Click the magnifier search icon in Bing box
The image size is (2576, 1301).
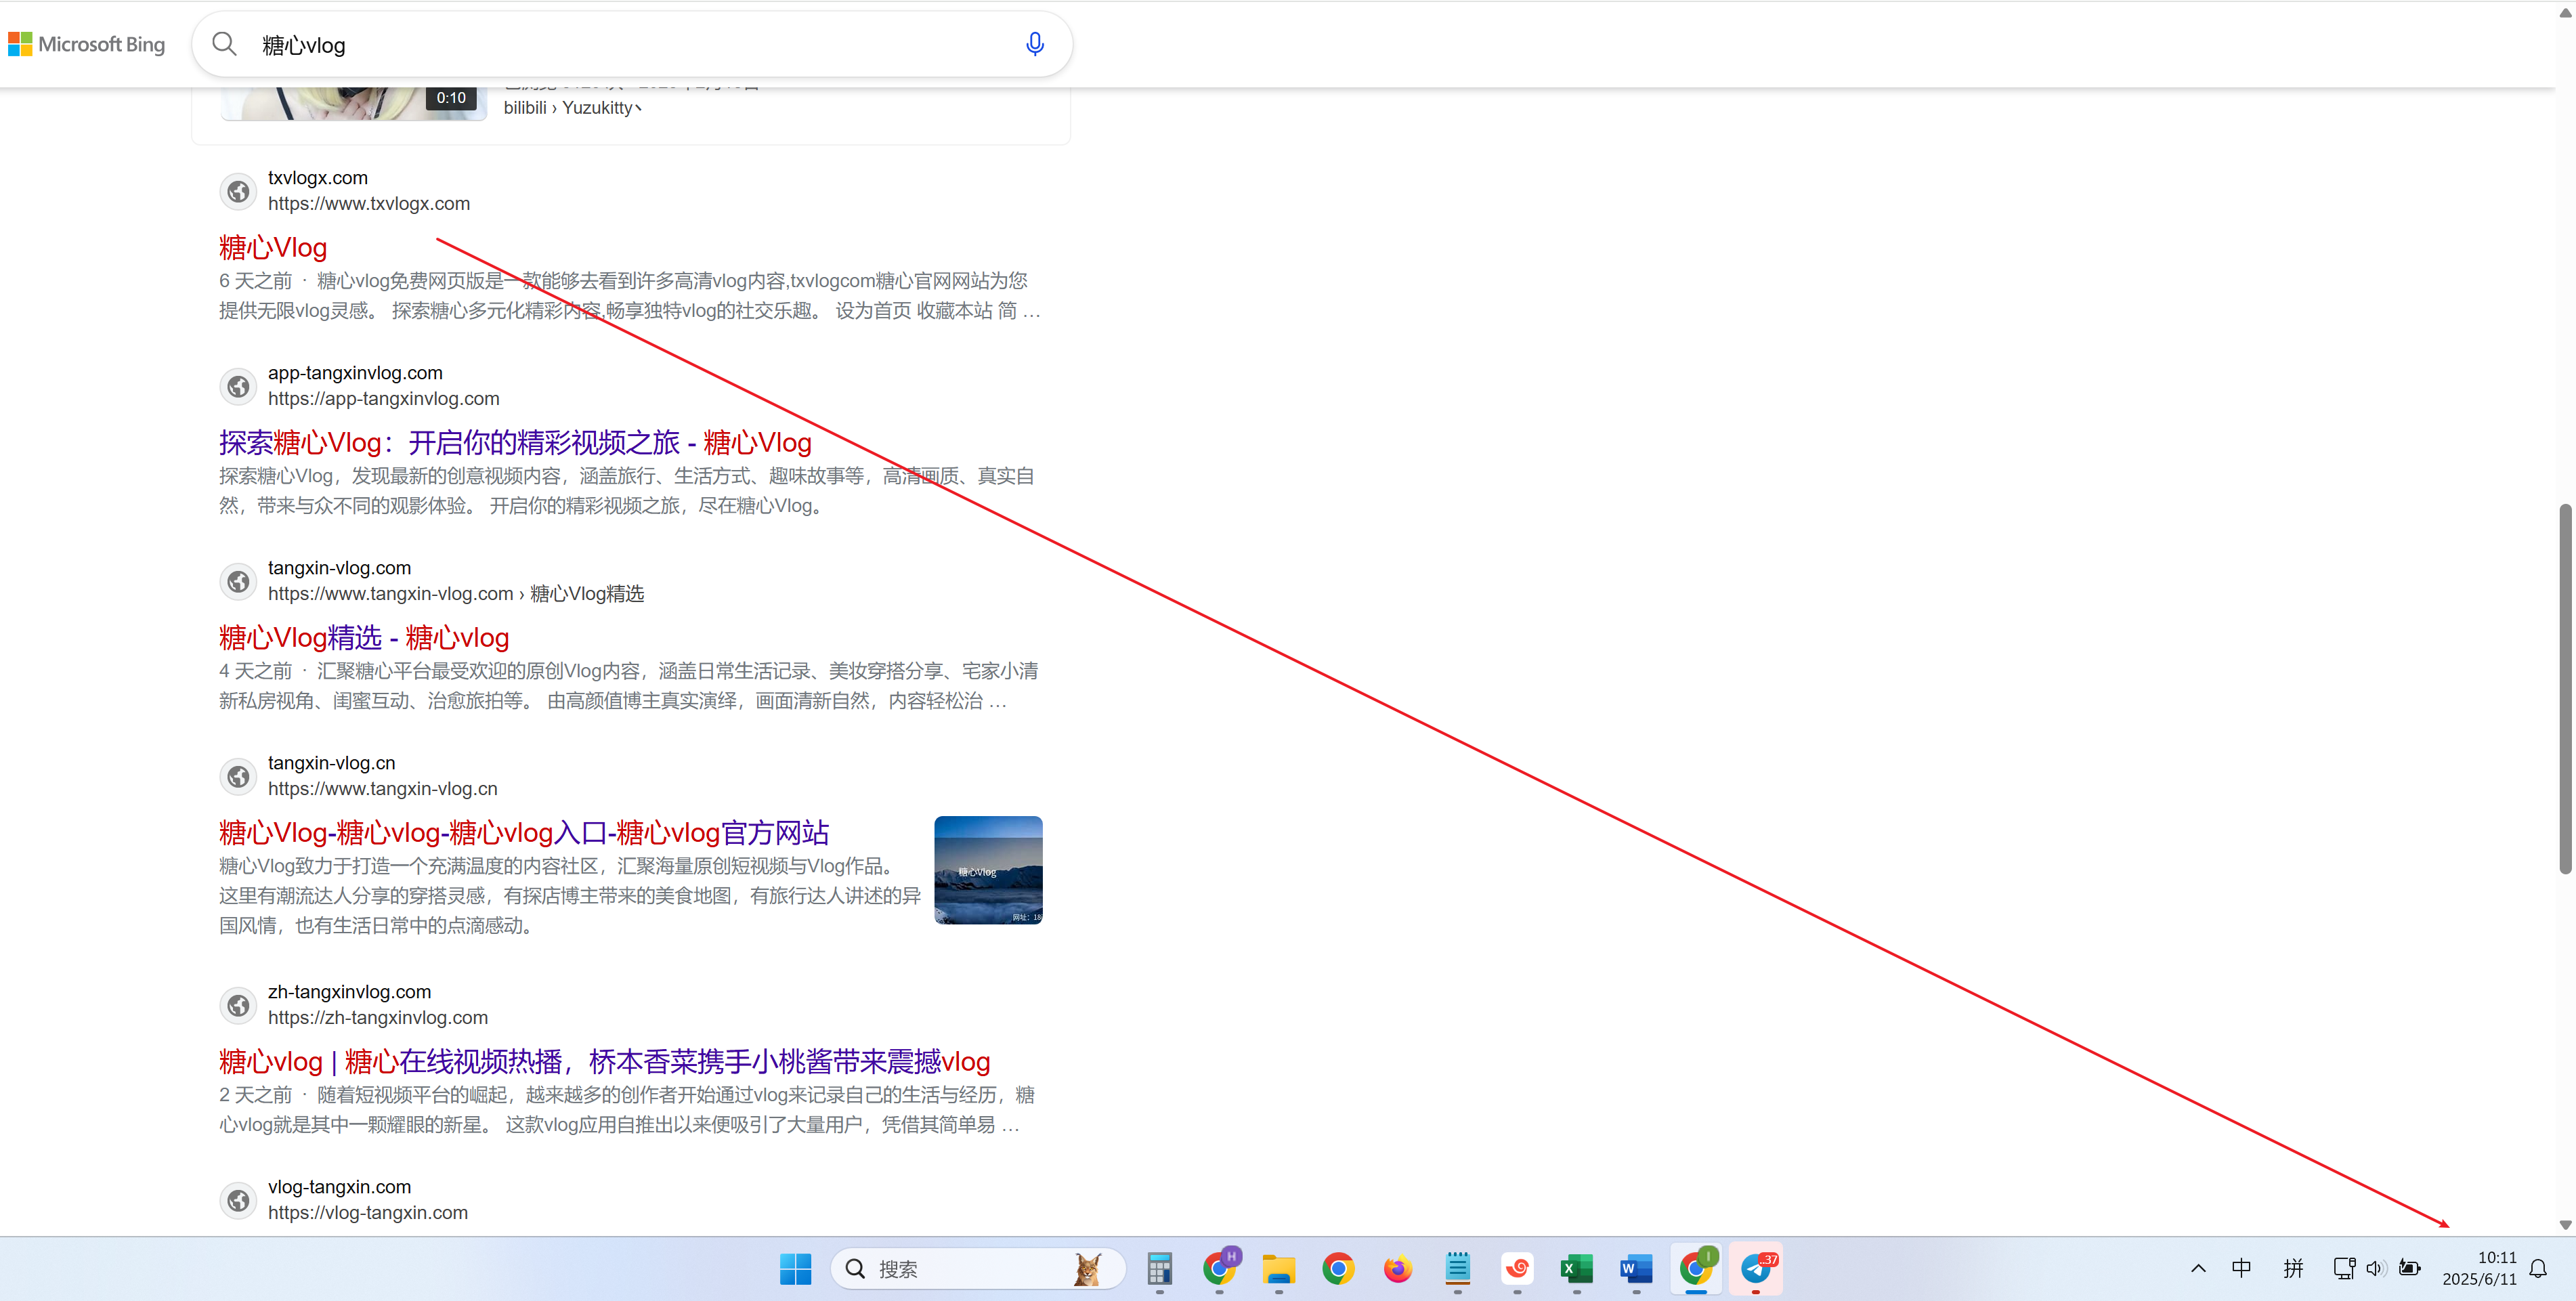[x=224, y=44]
